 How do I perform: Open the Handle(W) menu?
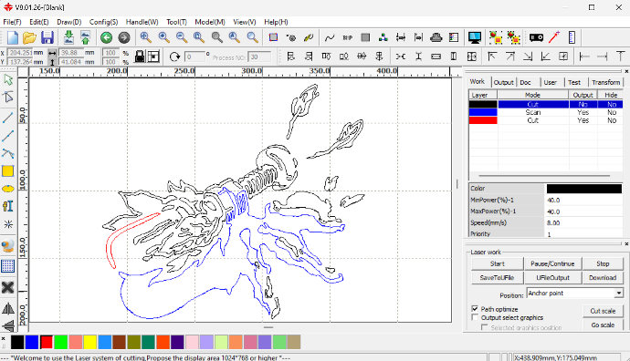(x=142, y=22)
